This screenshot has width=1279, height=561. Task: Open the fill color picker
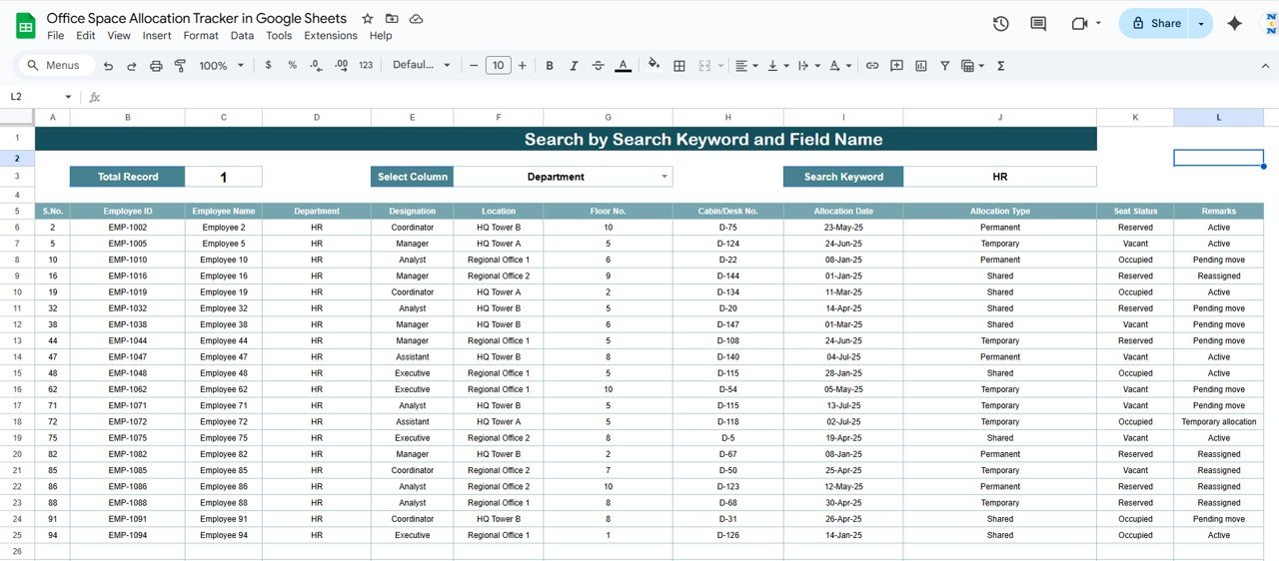point(653,66)
